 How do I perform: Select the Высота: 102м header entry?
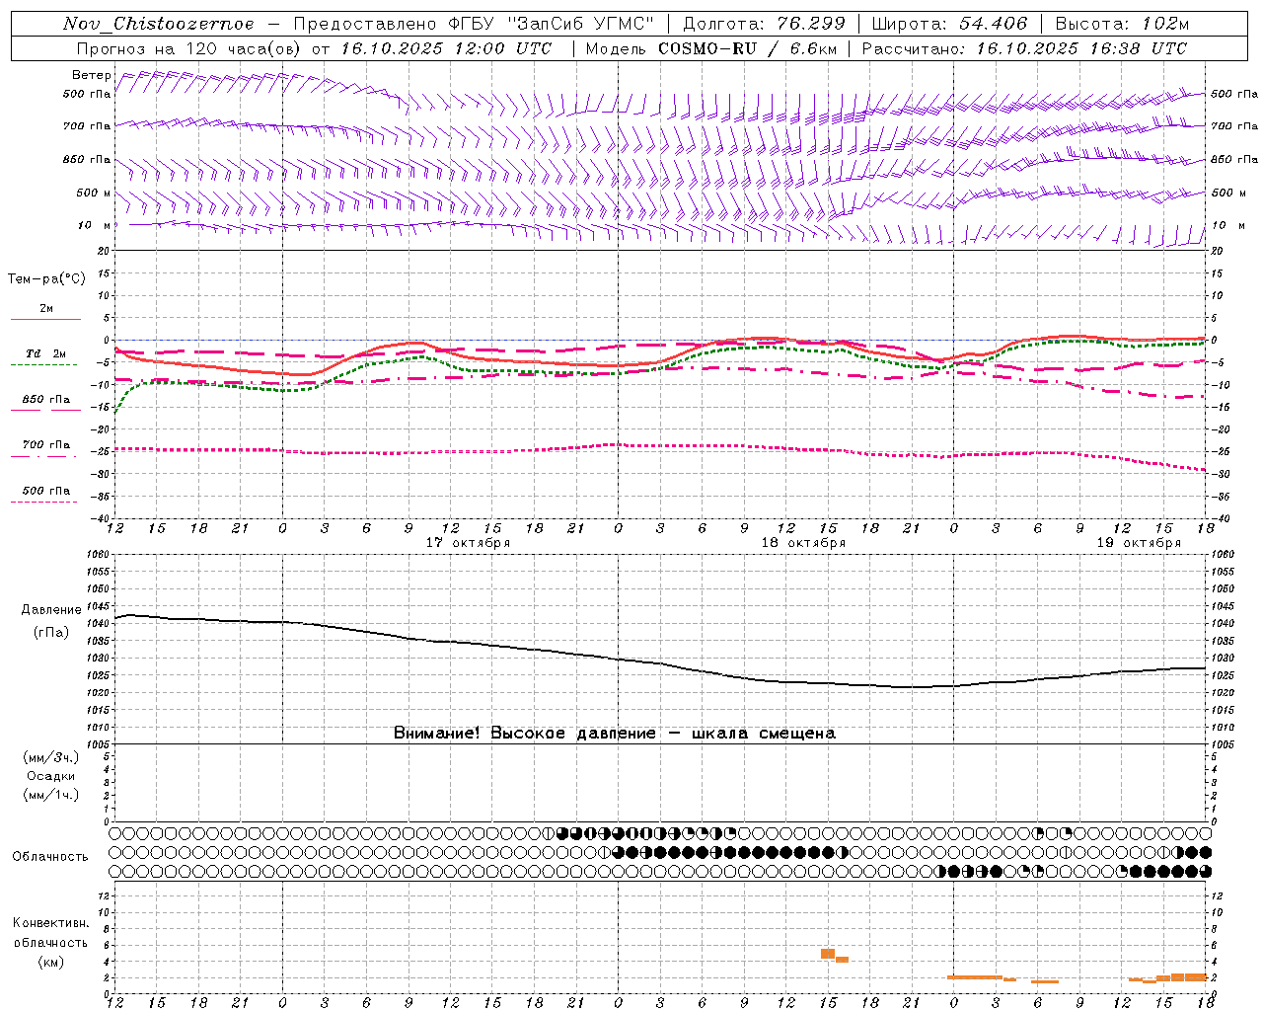(1122, 24)
